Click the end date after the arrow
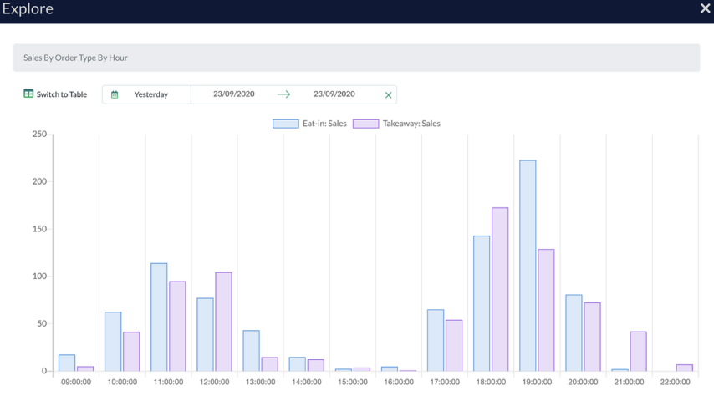Viewport: 714px width, 401px height. coord(334,94)
